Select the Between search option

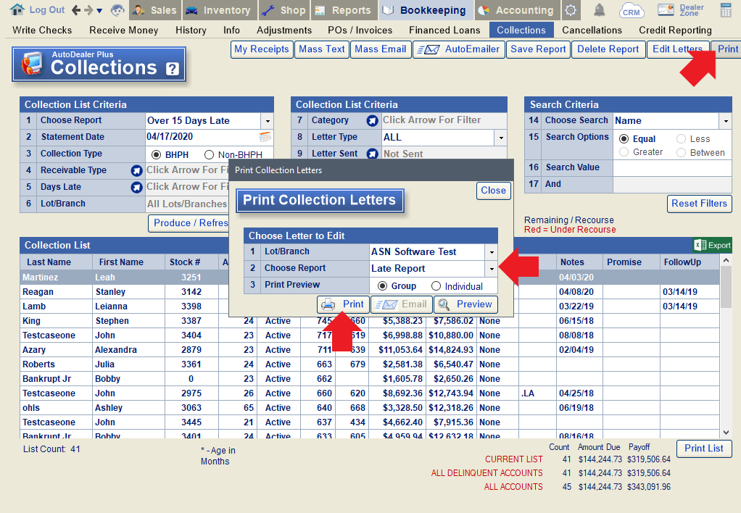tap(681, 153)
